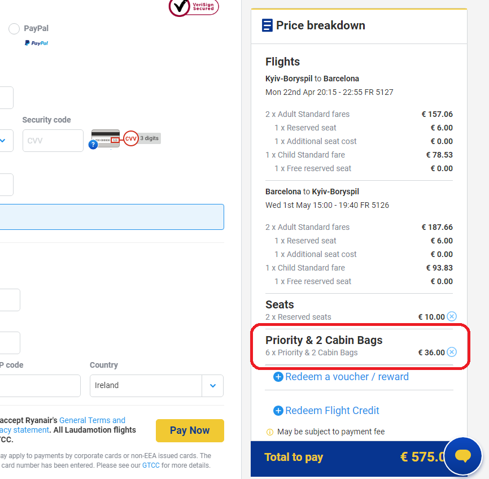Click the Security code CVV field

(53, 141)
